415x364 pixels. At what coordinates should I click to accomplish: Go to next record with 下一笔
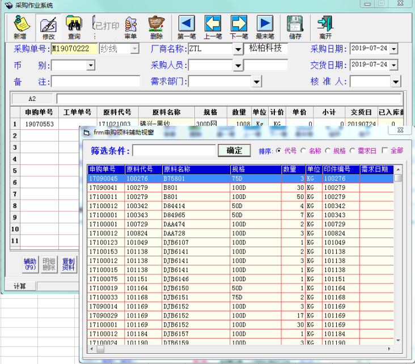coord(239,27)
